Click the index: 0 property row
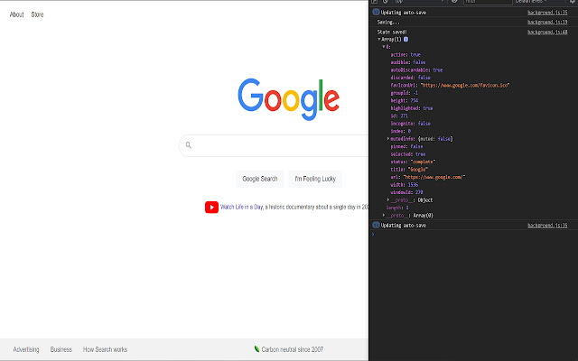 point(401,131)
